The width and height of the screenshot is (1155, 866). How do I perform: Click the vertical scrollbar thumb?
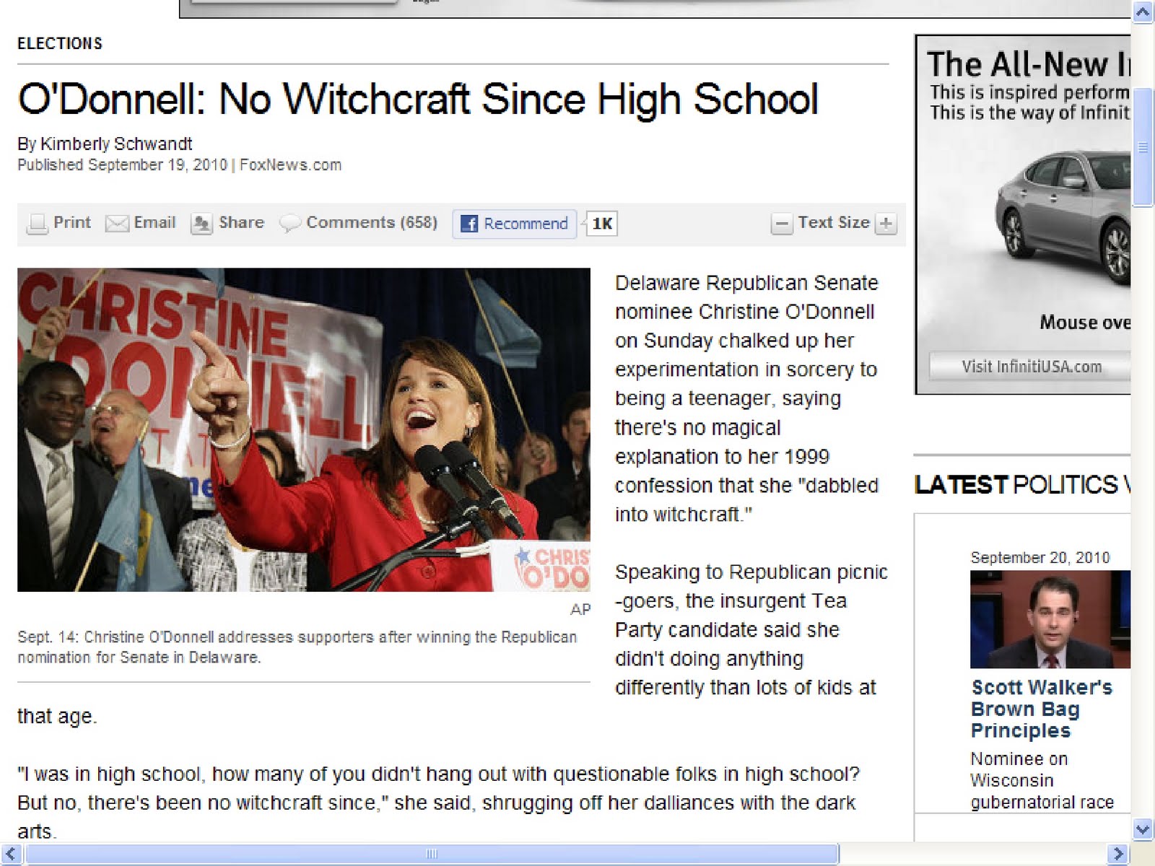click(1143, 147)
